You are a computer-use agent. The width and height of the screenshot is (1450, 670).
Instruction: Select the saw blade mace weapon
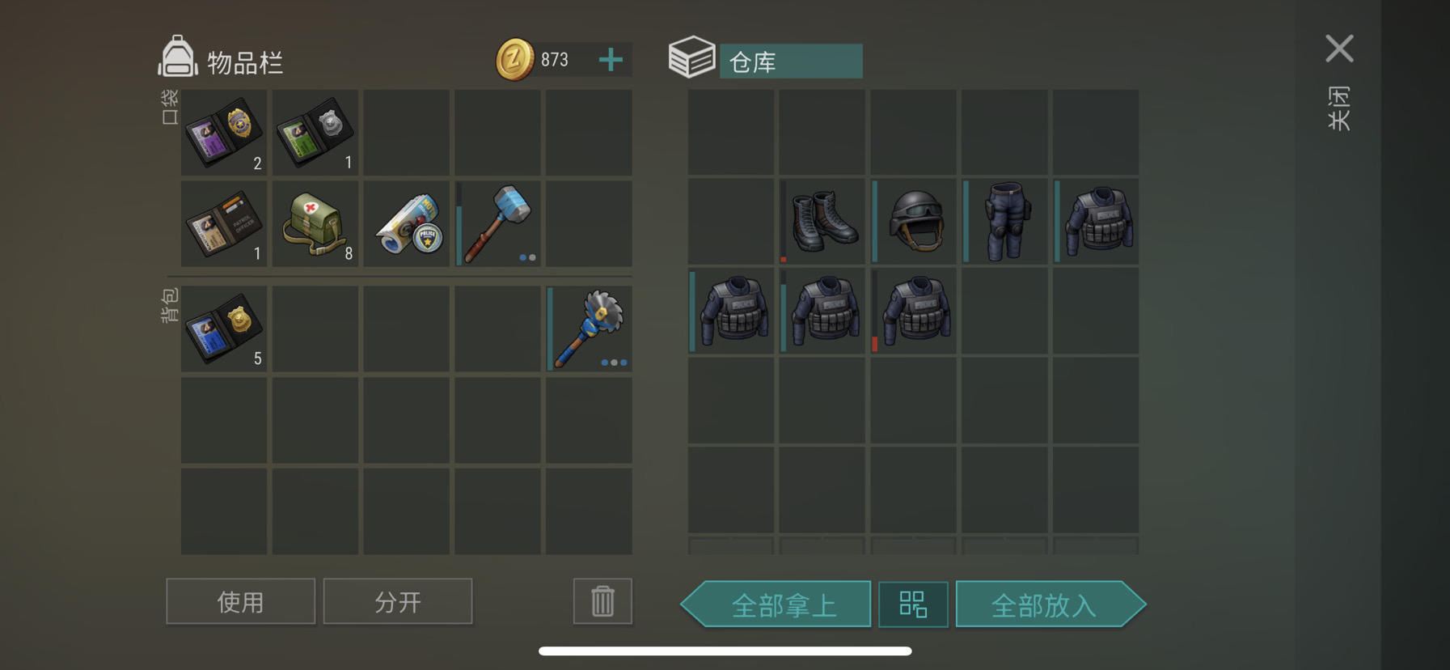coord(589,328)
